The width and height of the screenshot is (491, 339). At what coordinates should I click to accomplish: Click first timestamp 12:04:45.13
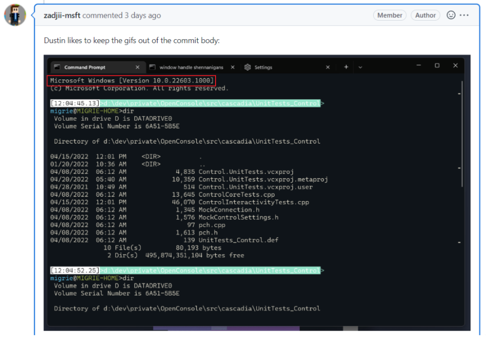(x=75, y=104)
